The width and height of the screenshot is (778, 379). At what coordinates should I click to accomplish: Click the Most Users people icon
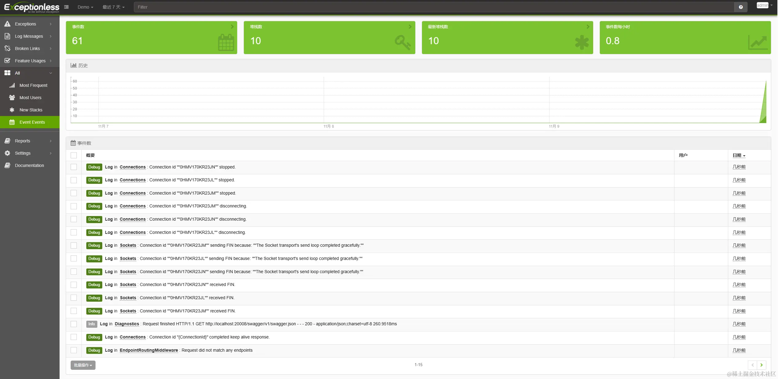[x=12, y=98]
